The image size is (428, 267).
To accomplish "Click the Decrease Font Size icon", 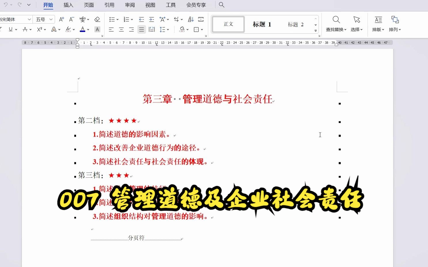I will point(71,19).
